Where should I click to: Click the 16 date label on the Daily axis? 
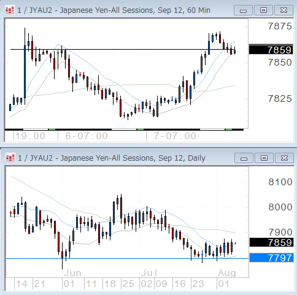[180, 284]
